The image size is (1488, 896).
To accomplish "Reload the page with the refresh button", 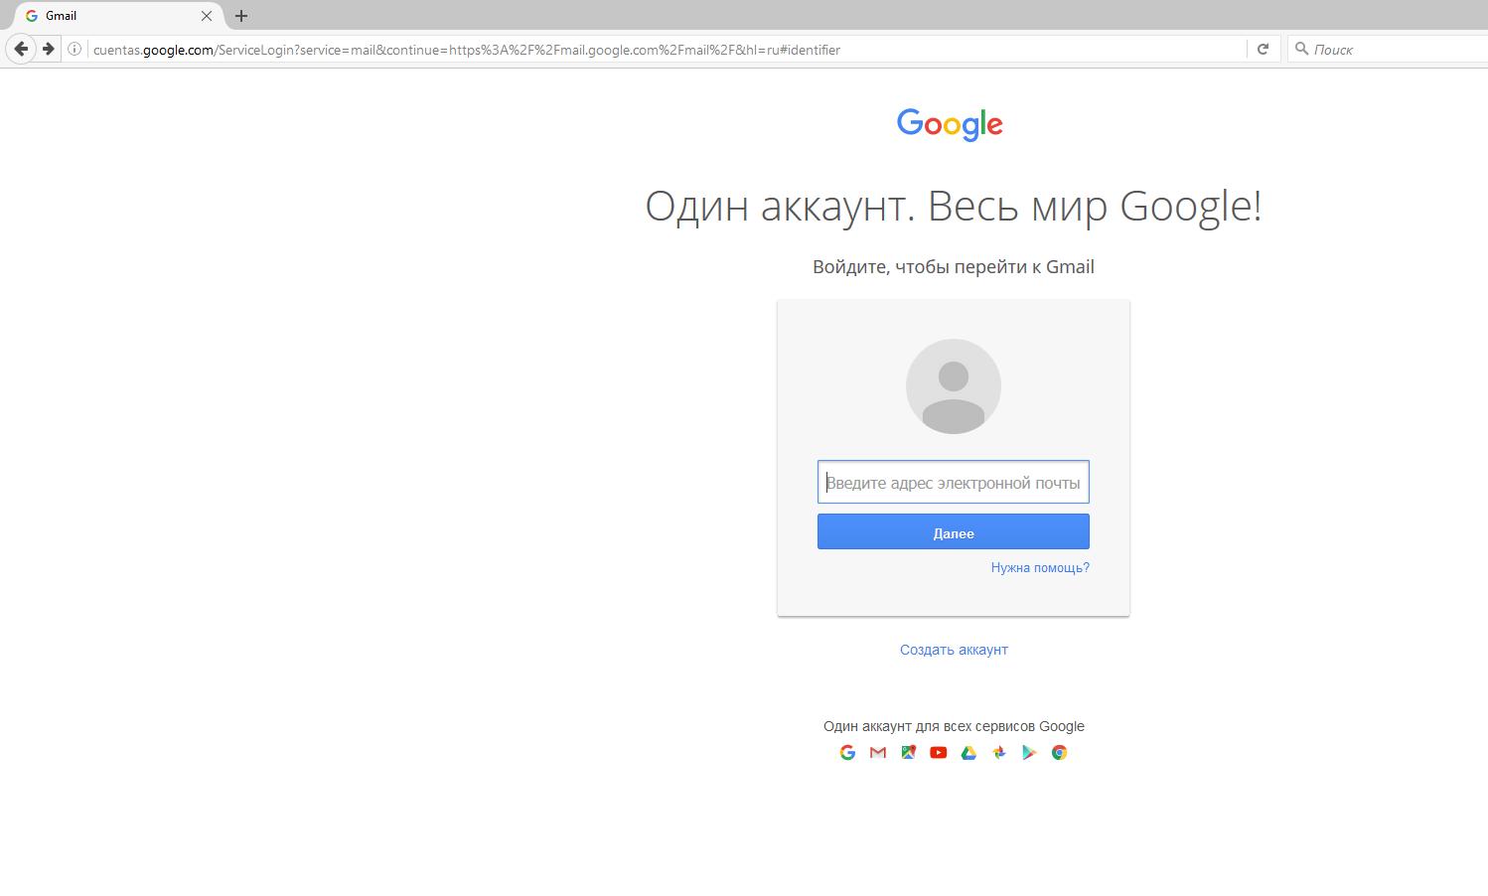I will 1263,49.
